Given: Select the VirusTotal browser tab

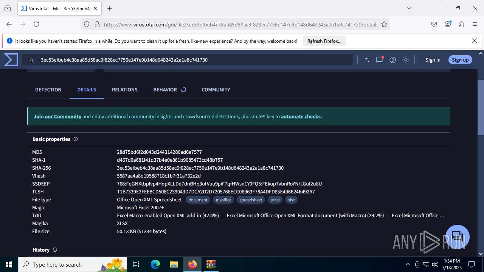Looking at the screenshot, I should [59, 8].
